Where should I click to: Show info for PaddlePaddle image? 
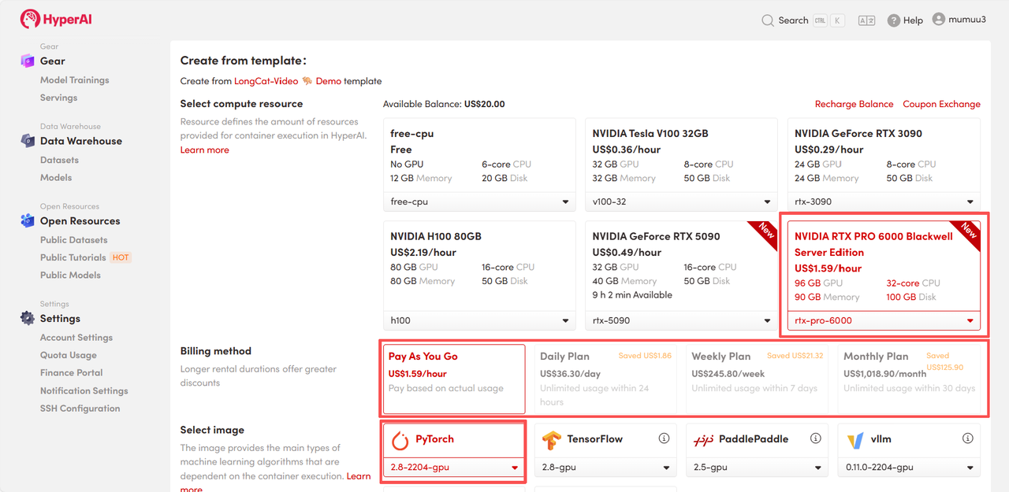[x=816, y=438]
